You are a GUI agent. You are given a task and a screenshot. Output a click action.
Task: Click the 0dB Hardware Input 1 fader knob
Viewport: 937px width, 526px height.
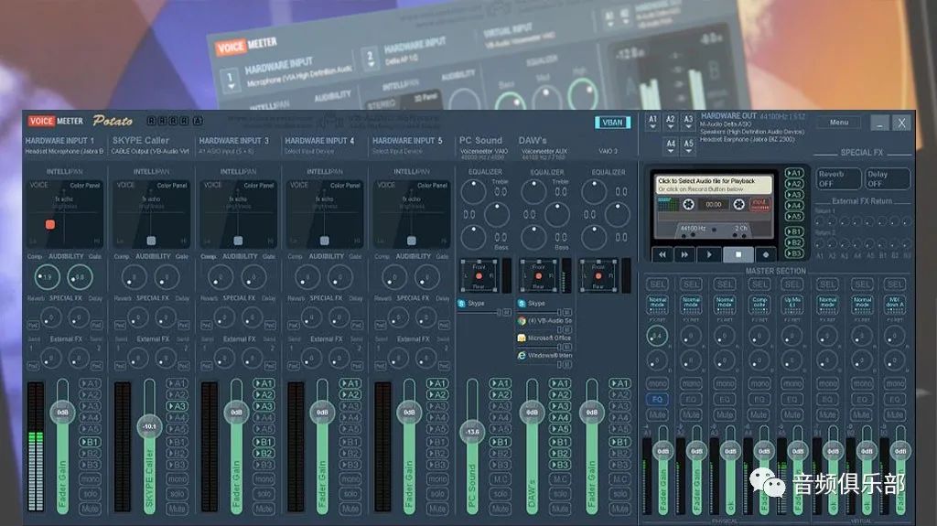62,412
